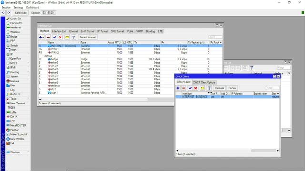Click Make Supout.rif in sidebar
The height and width of the screenshot is (171, 305).
19,134
